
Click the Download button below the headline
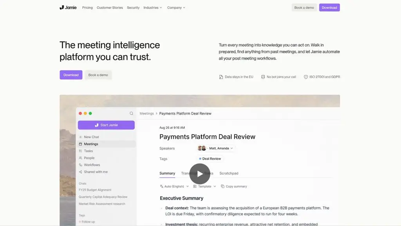(71, 75)
